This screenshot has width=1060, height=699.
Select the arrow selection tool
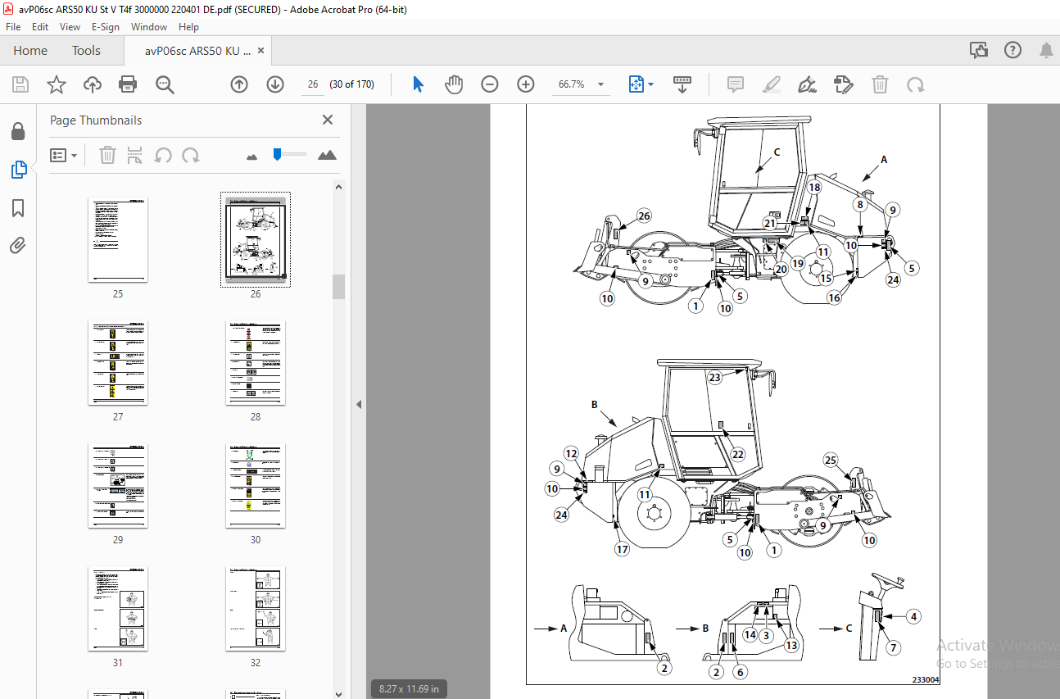418,84
